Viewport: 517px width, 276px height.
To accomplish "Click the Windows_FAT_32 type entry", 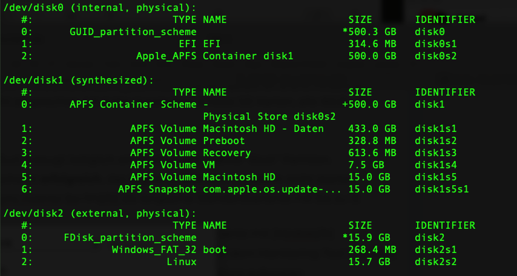I will (x=154, y=249).
